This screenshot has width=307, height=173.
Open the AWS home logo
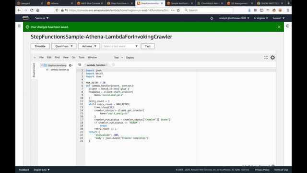25,18
